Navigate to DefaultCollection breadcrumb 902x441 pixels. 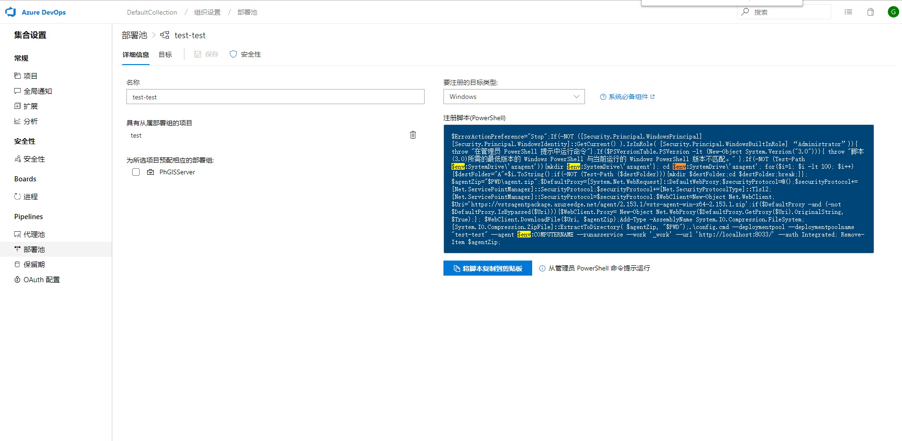[152, 12]
